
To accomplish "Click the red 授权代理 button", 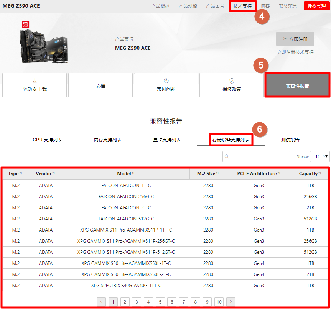I will [x=316, y=6].
